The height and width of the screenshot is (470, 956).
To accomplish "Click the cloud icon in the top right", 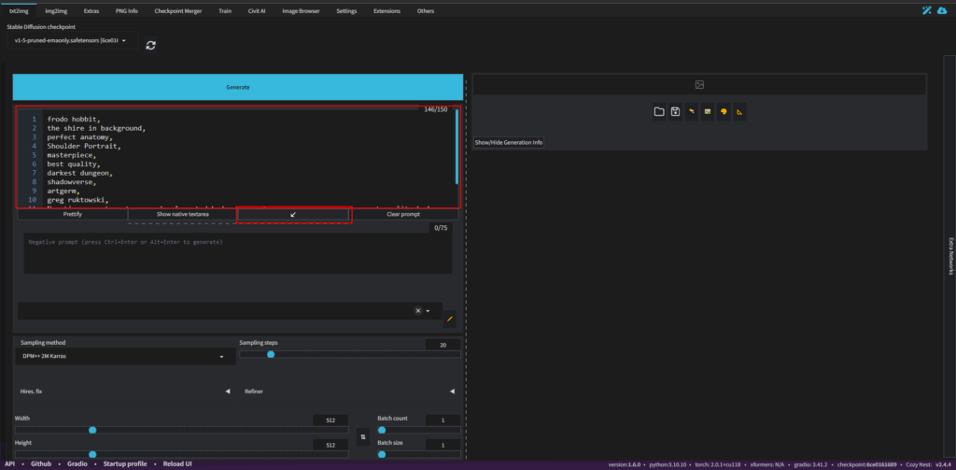I will coord(941,11).
